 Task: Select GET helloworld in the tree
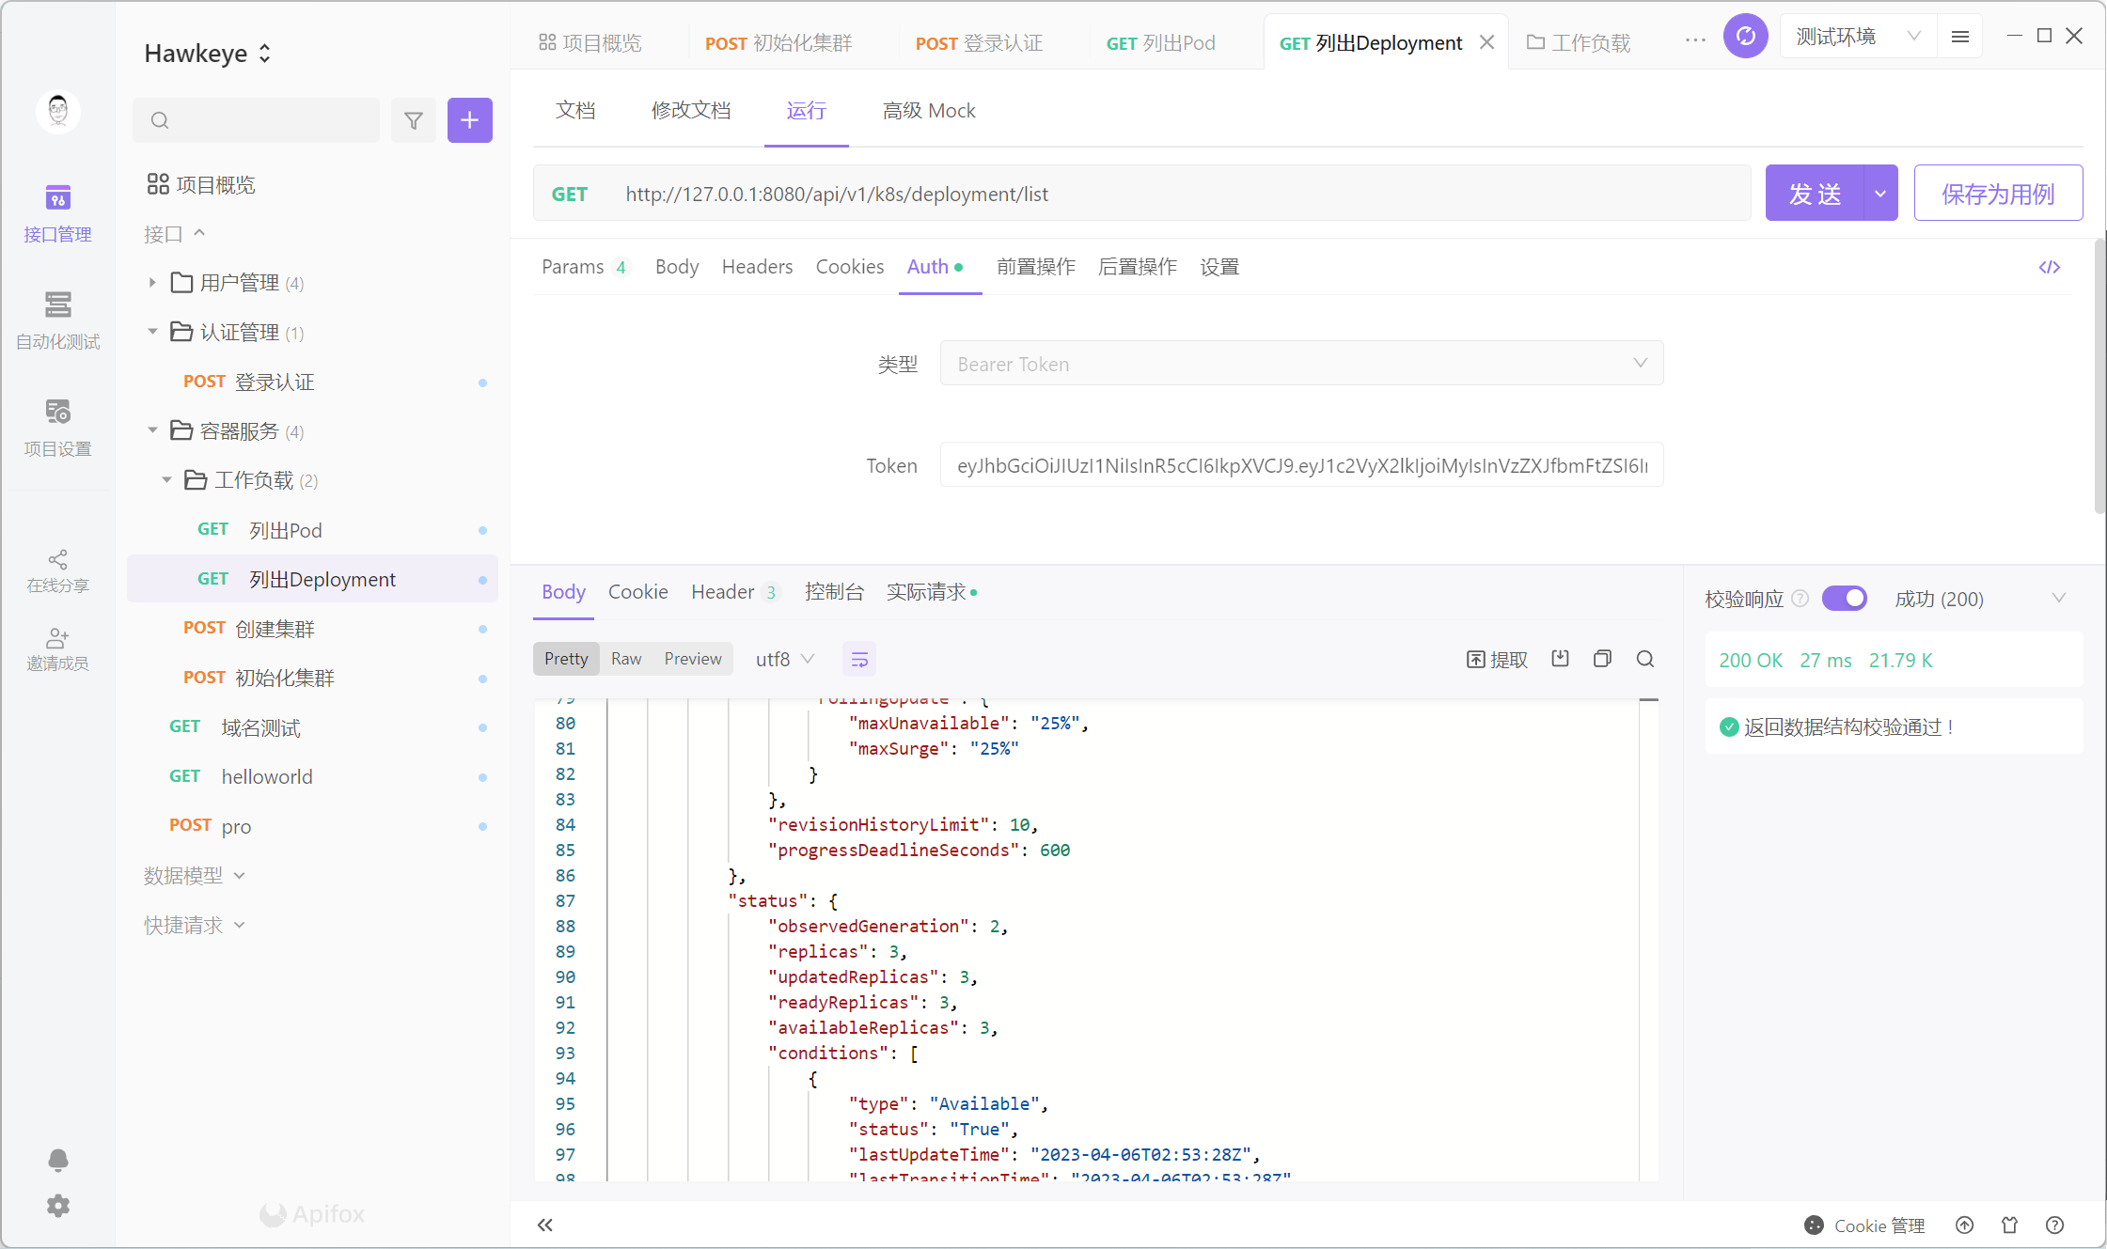[x=312, y=777]
